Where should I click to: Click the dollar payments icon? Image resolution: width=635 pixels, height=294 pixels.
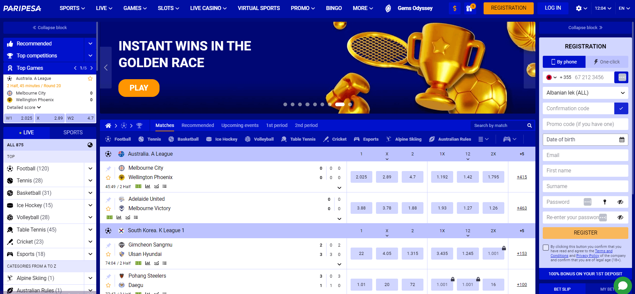tap(455, 8)
